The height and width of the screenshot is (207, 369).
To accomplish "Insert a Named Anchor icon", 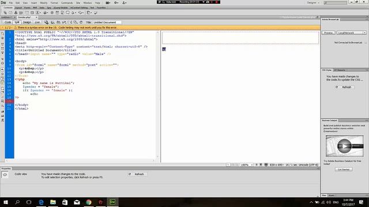I will tap(16, 13).
